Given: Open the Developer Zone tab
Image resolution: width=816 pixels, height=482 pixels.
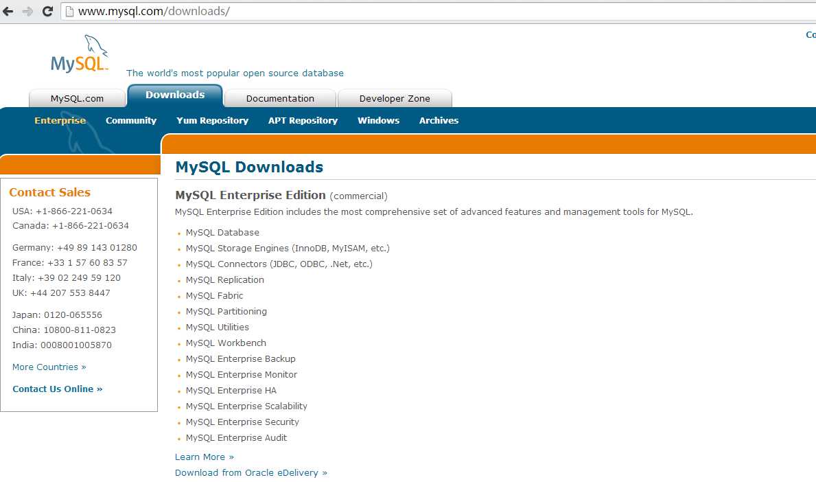Looking at the screenshot, I should point(395,98).
